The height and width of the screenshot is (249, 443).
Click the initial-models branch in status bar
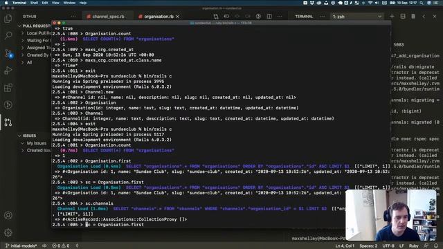[21, 246]
